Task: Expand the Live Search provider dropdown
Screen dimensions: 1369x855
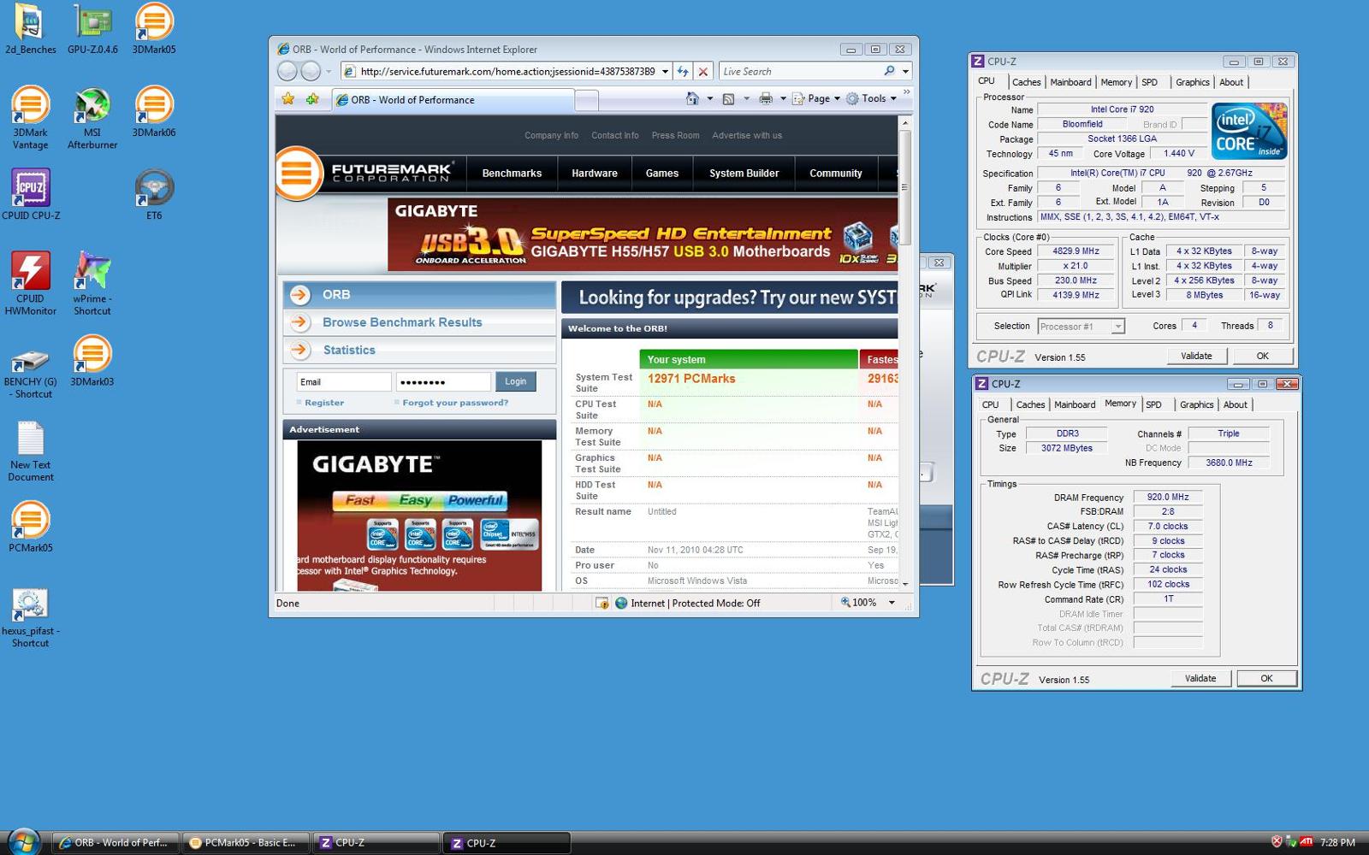Action: 905,72
